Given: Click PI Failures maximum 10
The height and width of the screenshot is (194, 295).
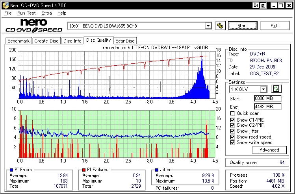Looking at the screenshot, I should point(139,181).
